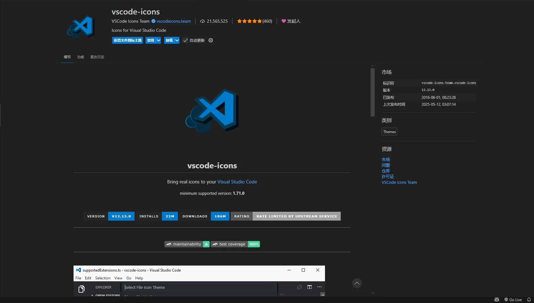Switch to the 功能 features tab
The width and height of the screenshot is (534, 303).
click(x=80, y=57)
